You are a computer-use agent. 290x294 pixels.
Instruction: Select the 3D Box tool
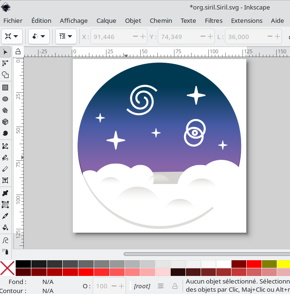tap(5, 122)
